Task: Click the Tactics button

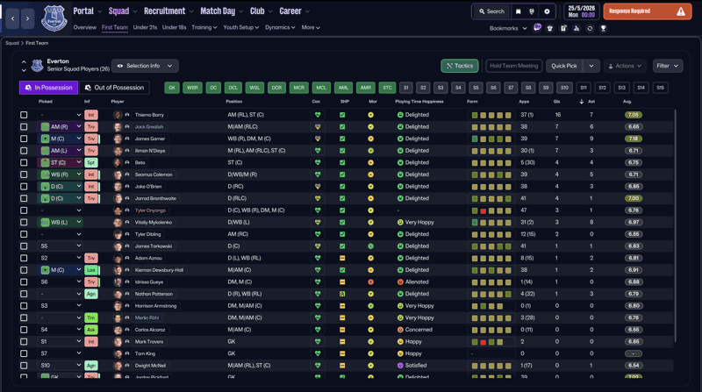Action: (x=459, y=66)
